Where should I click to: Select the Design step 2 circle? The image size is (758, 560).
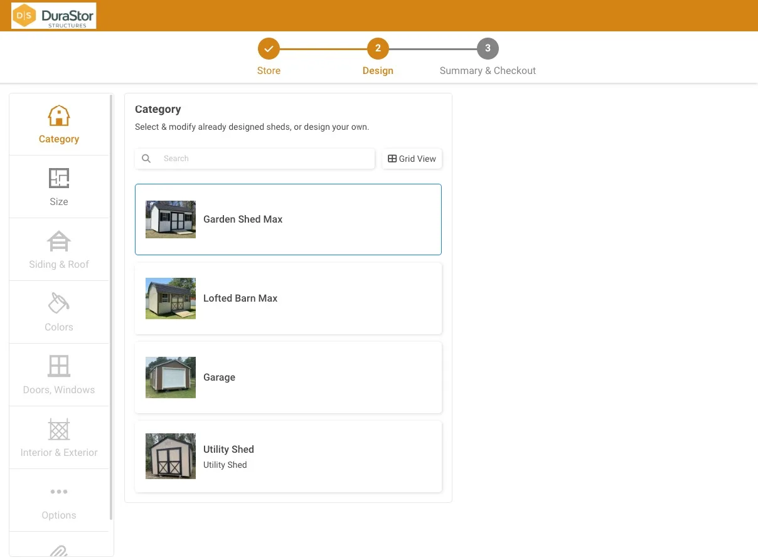coord(378,49)
